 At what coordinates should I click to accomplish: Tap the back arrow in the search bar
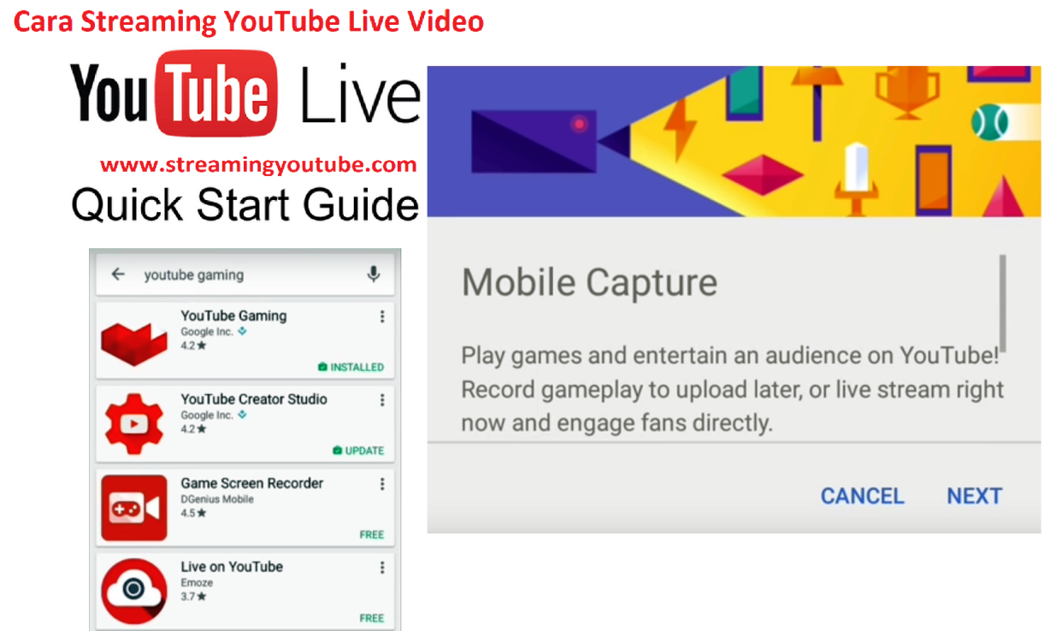click(118, 274)
